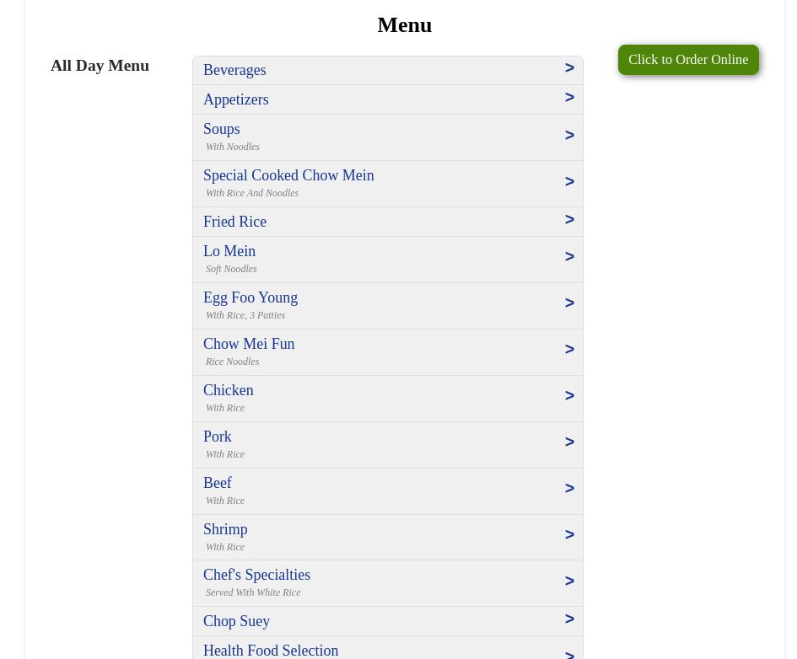Expand the Appetizers chevron arrow

click(569, 98)
